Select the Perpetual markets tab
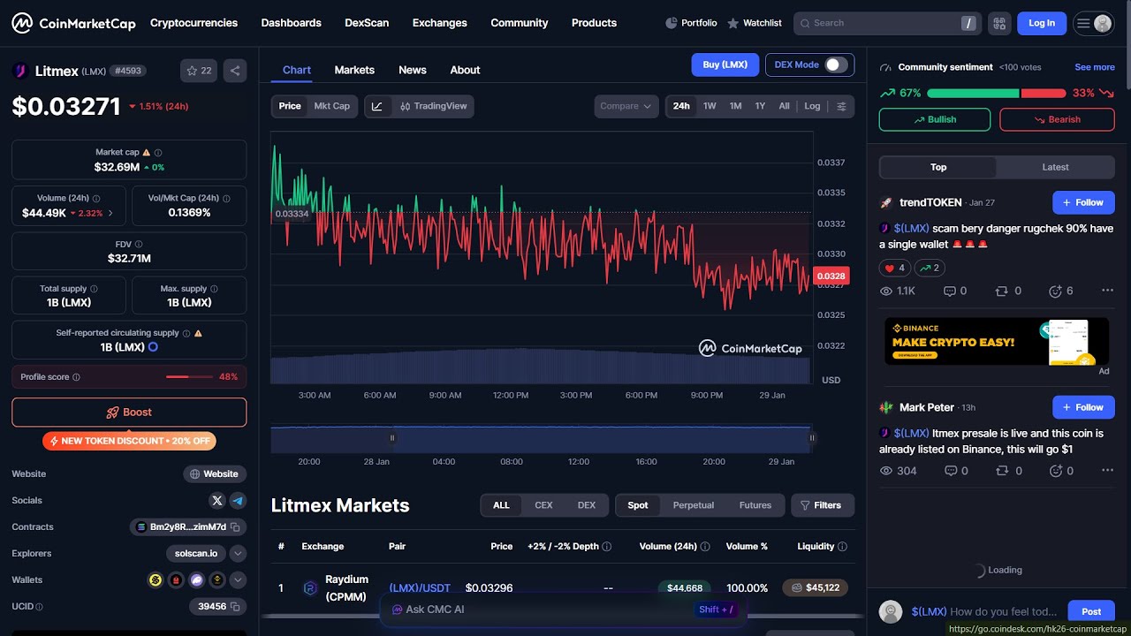This screenshot has height=636, width=1131. pos(694,505)
